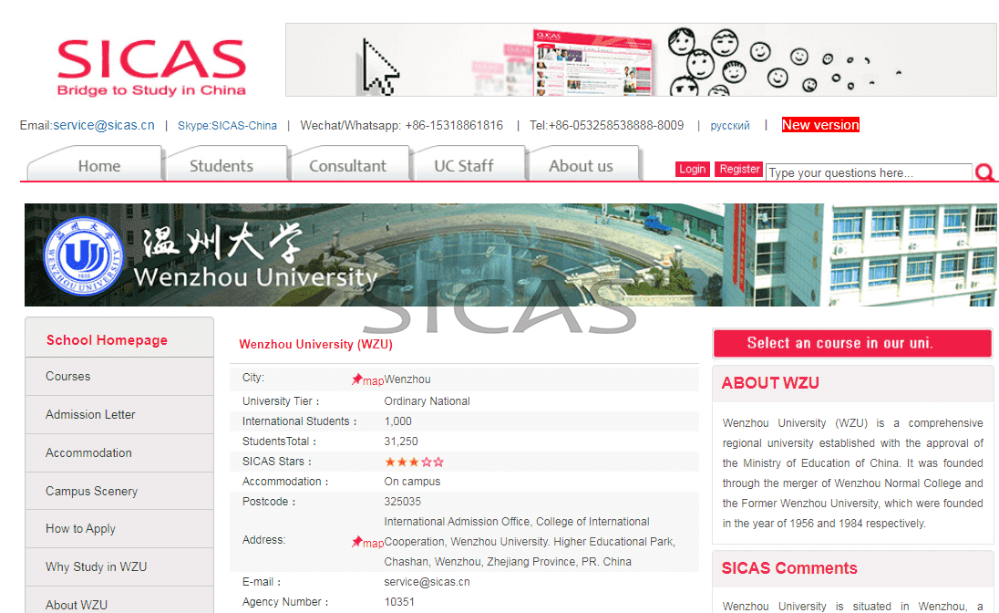Click the total students value 31,250
Screen dimensions: 999x613
click(x=401, y=442)
